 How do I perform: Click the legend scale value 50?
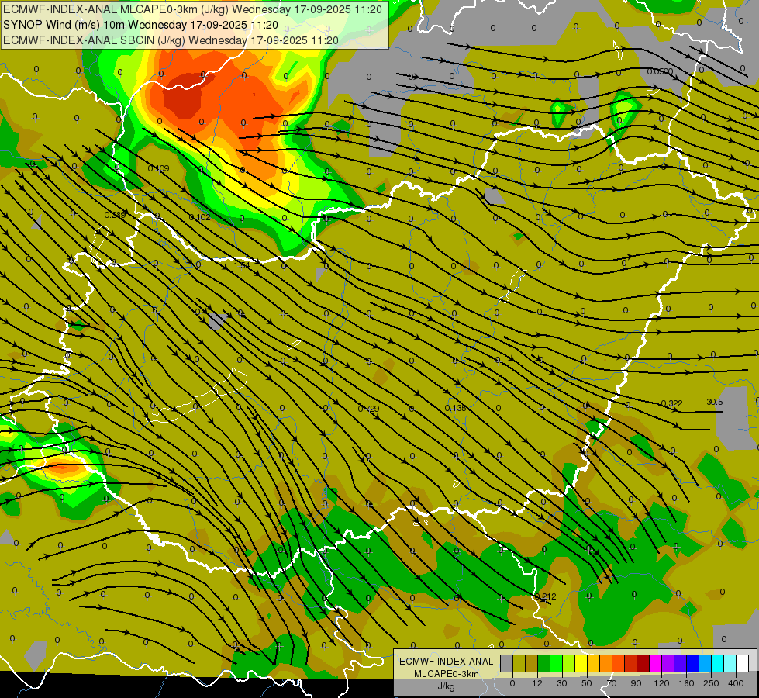[587, 683]
